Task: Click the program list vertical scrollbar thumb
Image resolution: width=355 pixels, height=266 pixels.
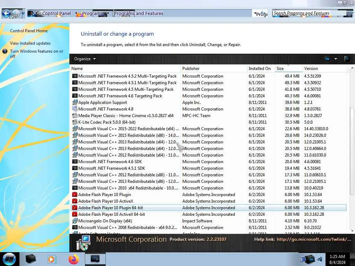Action: point(352,151)
